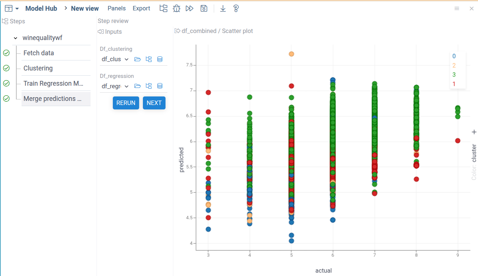Open the Panels menu
Image resolution: width=478 pixels, height=276 pixels.
tap(117, 8)
